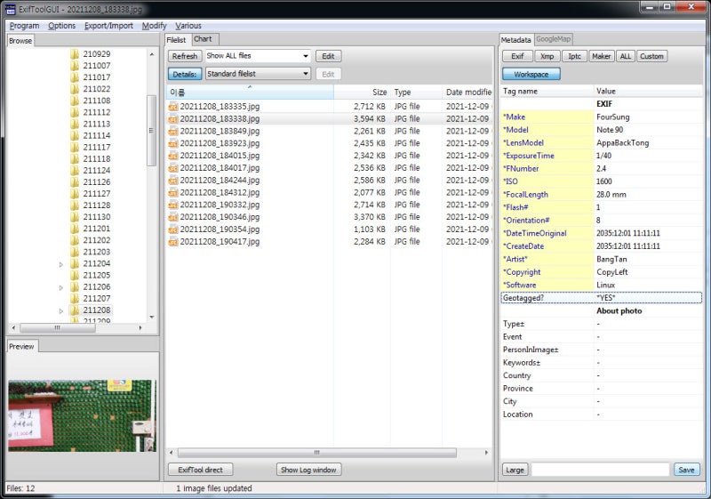Click folder icon for 211208
Image resolution: width=711 pixels, height=499 pixels.
click(75, 310)
